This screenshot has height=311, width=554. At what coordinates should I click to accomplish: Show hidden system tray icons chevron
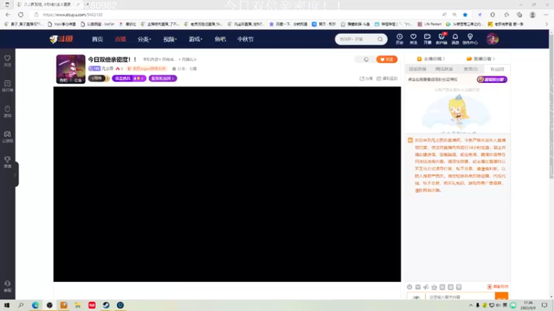point(471,305)
